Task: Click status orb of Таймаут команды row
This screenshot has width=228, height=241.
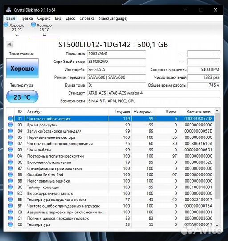Action: [x=10, y=187]
